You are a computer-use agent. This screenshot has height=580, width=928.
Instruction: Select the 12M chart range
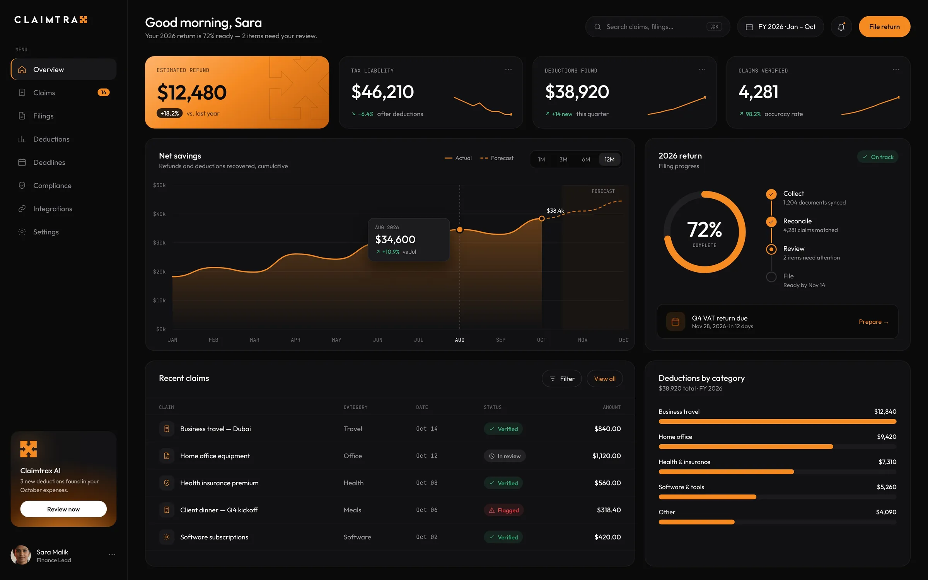tap(609, 159)
